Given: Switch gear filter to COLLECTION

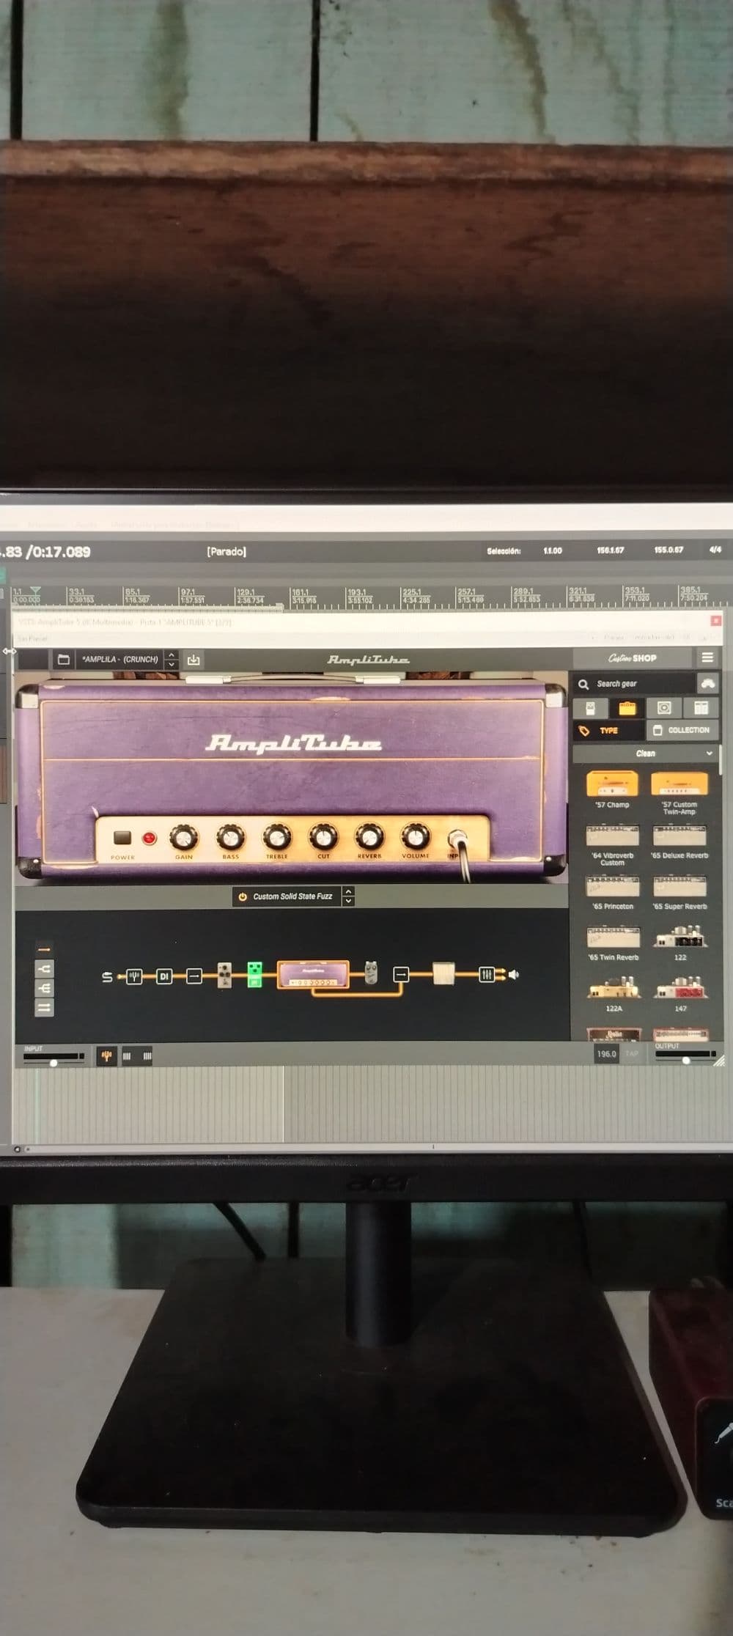Looking at the screenshot, I should (682, 730).
